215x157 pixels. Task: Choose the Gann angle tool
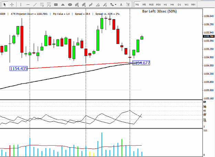point(98,5)
